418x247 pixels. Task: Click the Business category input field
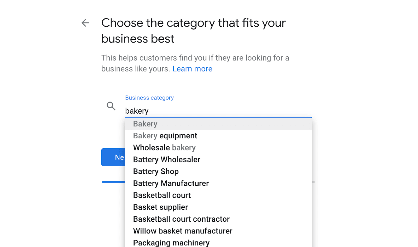[x=218, y=111]
